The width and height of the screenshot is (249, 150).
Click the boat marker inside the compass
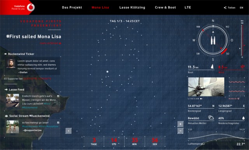[x=213, y=40]
